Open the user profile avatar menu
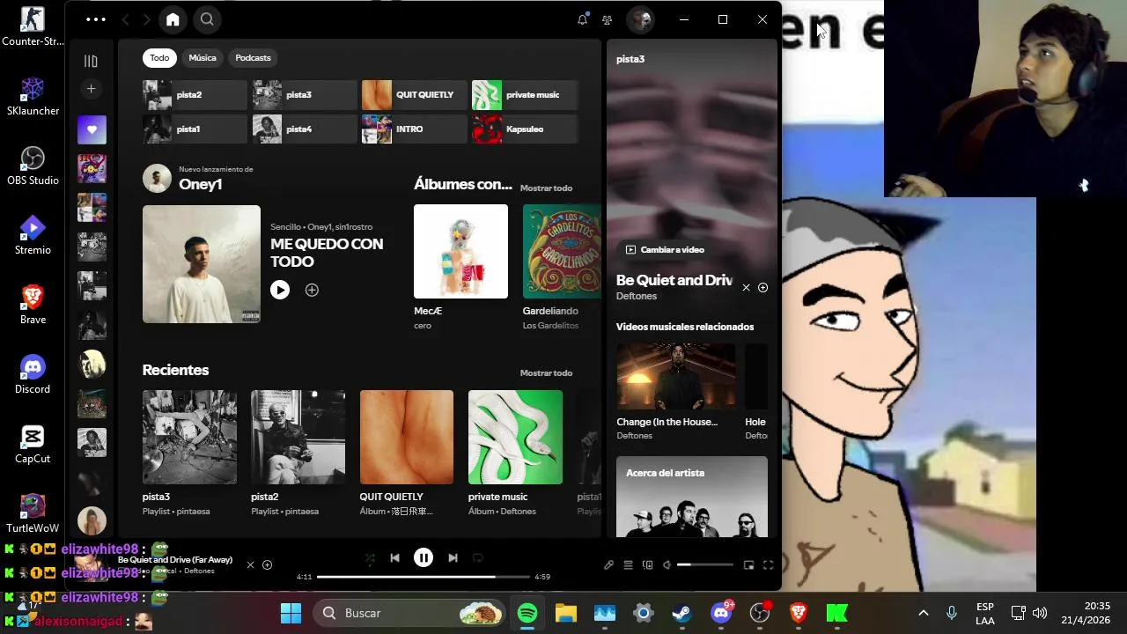The width and height of the screenshot is (1127, 634). 640,19
